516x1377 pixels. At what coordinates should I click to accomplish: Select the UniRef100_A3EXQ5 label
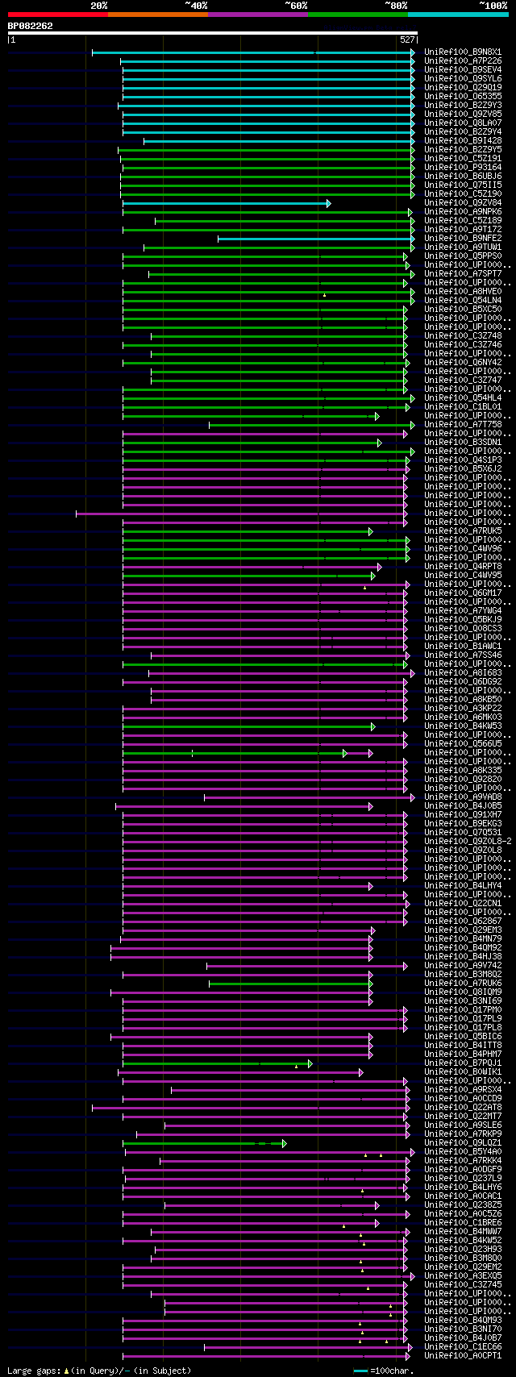(x=463, y=1276)
